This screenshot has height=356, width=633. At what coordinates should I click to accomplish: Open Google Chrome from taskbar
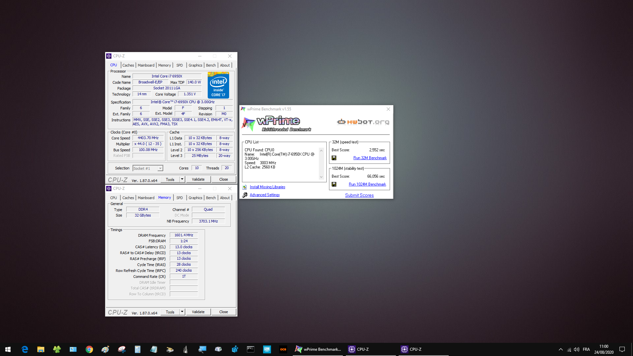(x=89, y=349)
